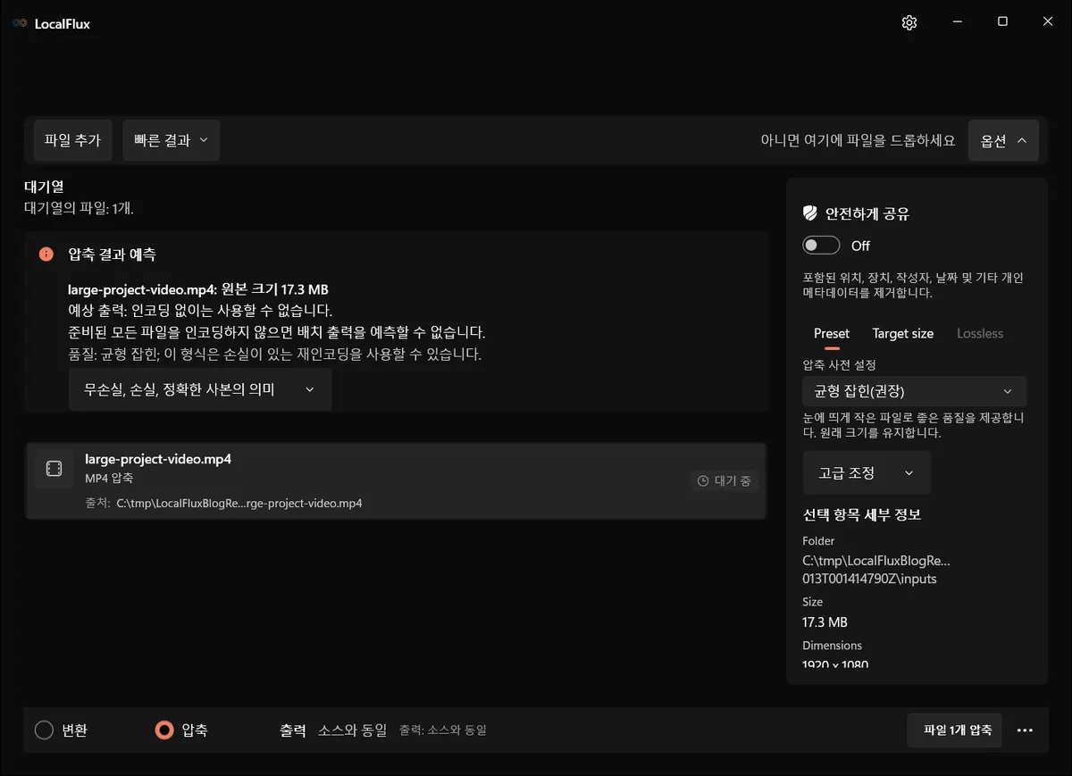
Task: Toggle the 안전하게 공유 switch on
Action: [821, 246]
